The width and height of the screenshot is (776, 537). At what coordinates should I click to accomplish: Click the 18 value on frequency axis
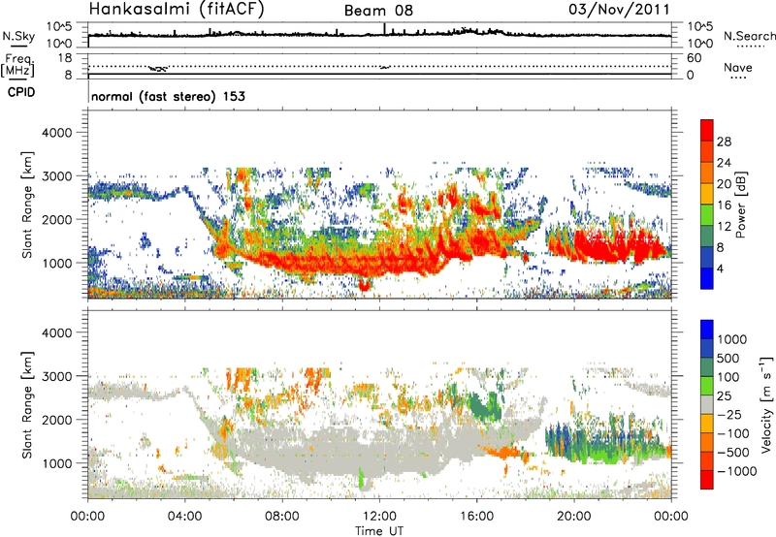click(x=65, y=58)
